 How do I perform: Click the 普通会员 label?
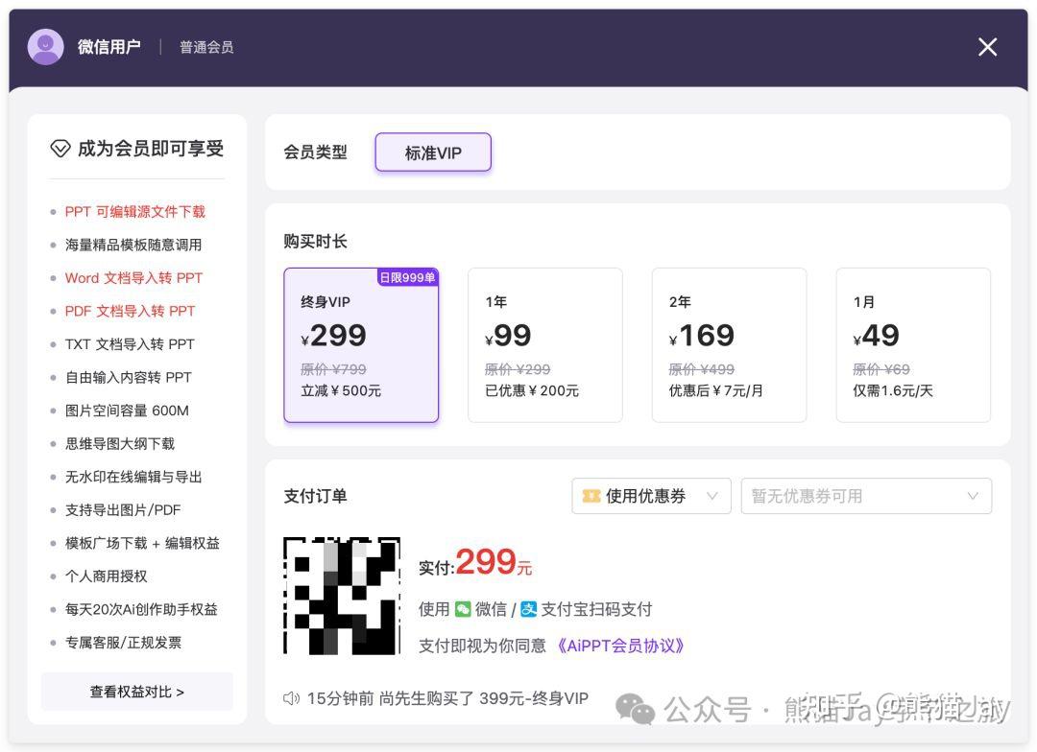click(206, 48)
